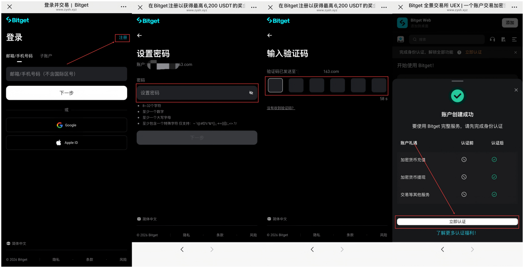Image resolution: width=524 pixels, height=268 pixels.
Task: Tap browser forward chevron under 账户创建成功 screen
Action: coord(472,249)
